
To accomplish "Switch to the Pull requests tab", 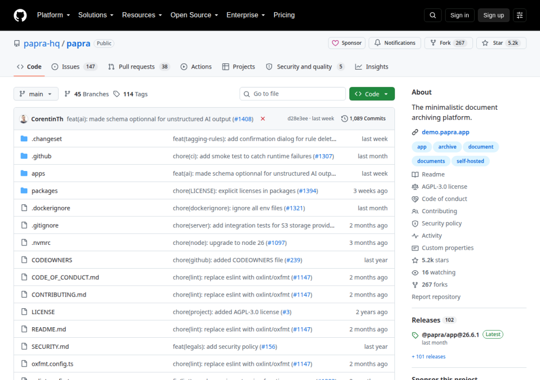I will tap(139, 66).
